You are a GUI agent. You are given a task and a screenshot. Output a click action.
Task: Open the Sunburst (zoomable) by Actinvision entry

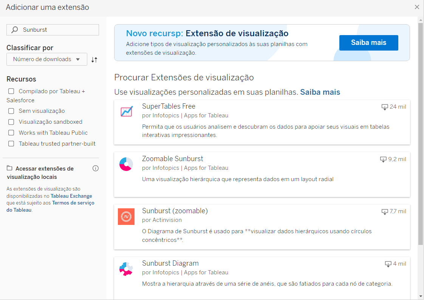175,211
